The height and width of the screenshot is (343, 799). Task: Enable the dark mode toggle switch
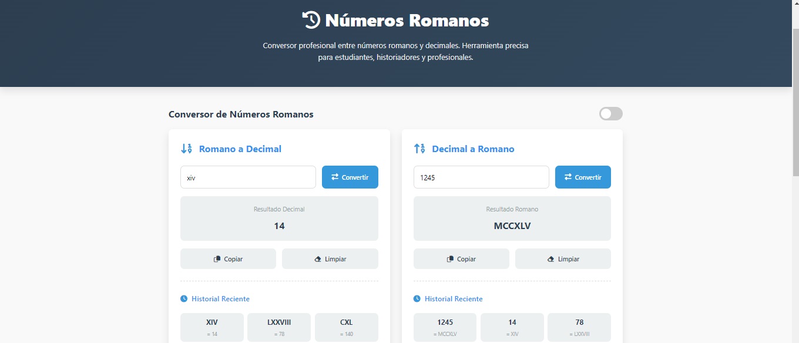coord(610,113)
